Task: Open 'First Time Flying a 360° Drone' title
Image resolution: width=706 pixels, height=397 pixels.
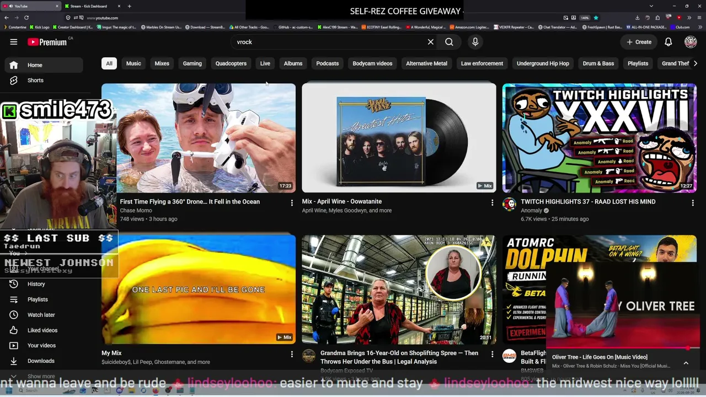Action: (x=190, y=202)
